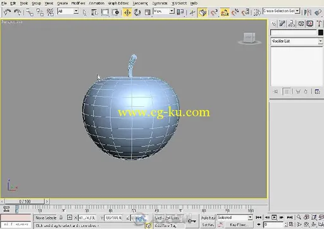Toggle Show End Result button
Image resolution: width=324 pixels, height=229 pixels.
click(287, 92)
